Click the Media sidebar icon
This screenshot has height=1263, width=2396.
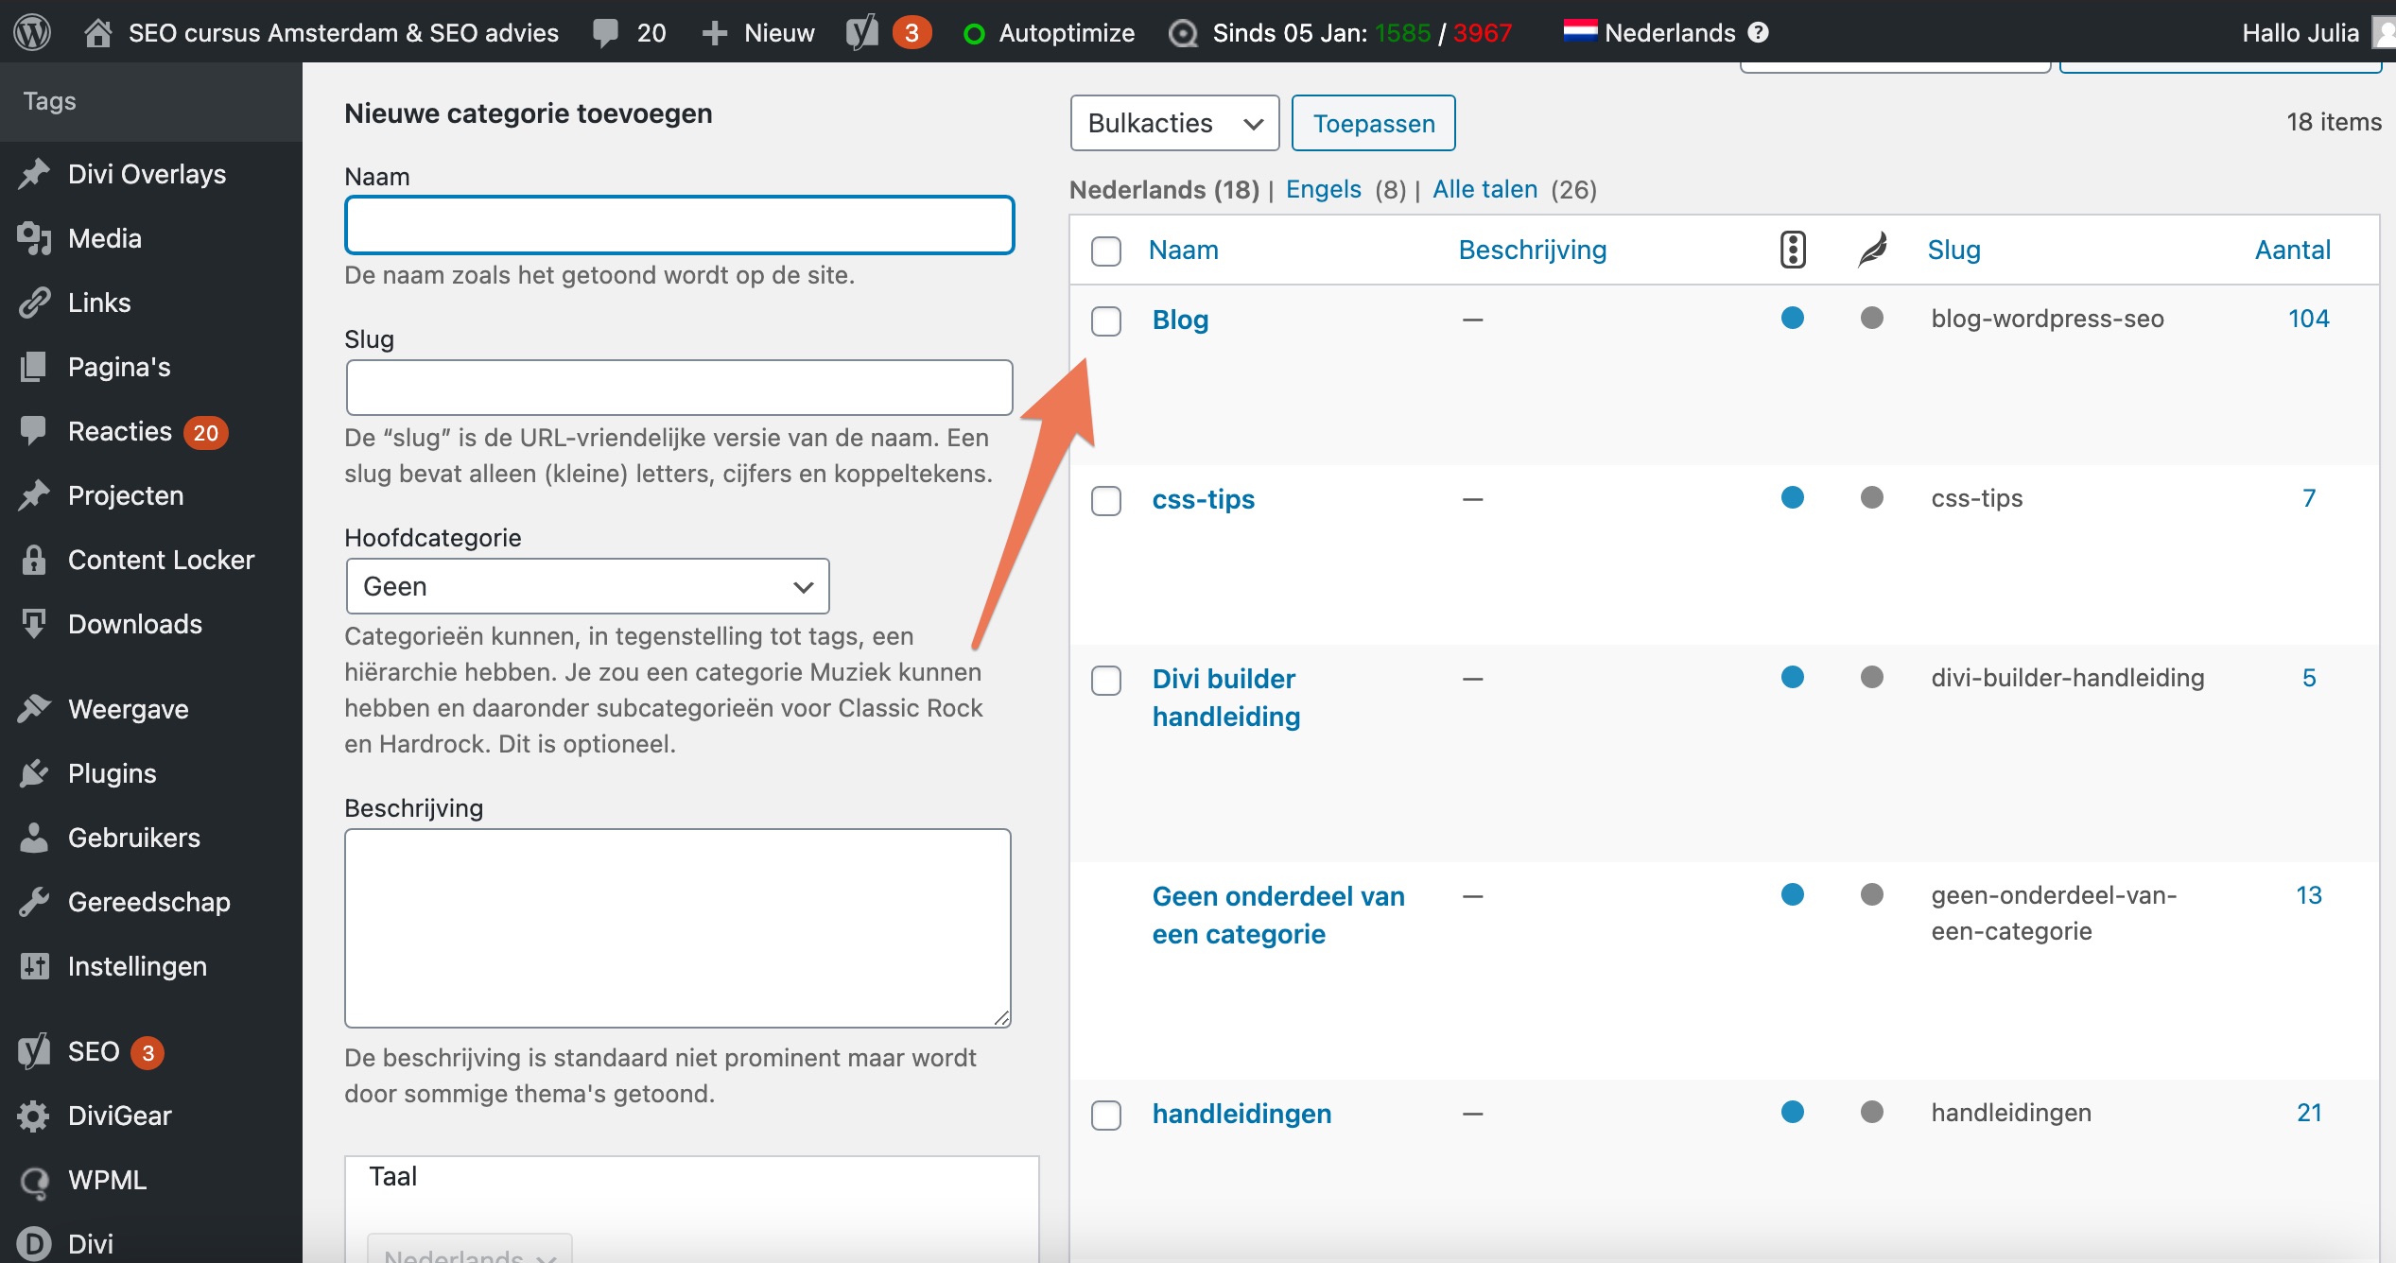34,238
